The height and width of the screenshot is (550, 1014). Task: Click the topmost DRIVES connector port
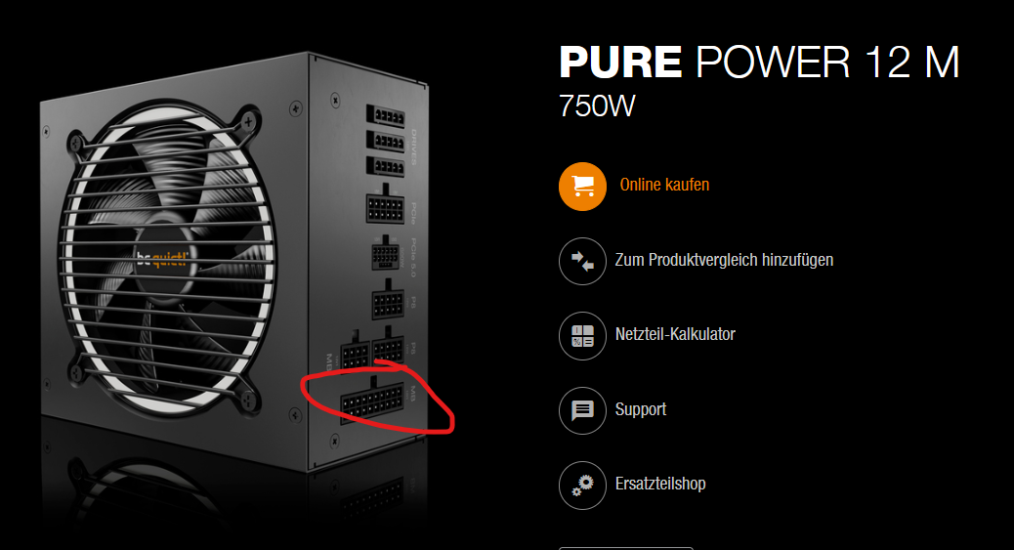click(386, 116)
